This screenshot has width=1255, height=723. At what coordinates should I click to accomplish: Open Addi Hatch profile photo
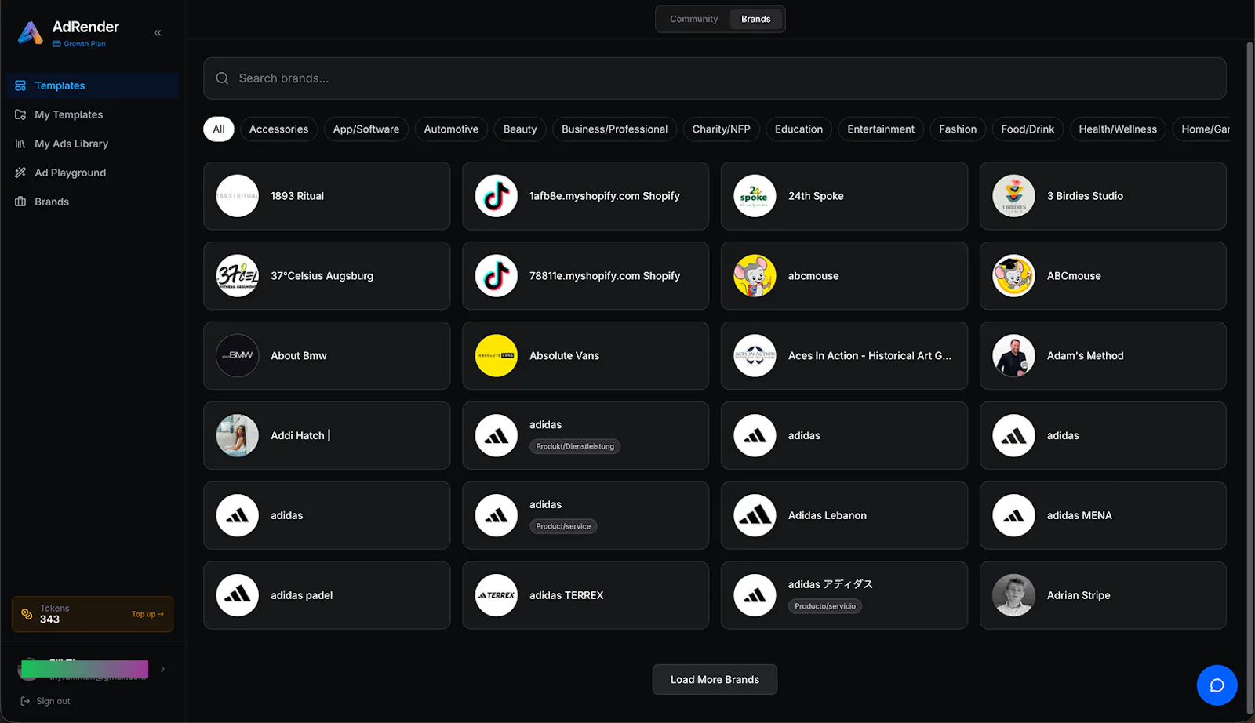coord(237,435)
